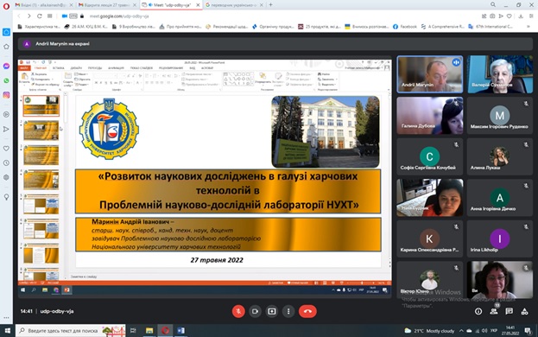Screen dimensions: 538x337
Task: Leave call with red hang-up button
Action: [x=307, y=311]
